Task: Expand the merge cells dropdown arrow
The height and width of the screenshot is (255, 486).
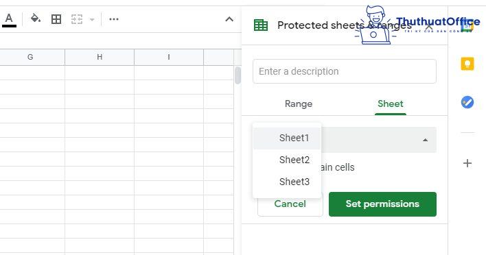Action: coord(92,19)
